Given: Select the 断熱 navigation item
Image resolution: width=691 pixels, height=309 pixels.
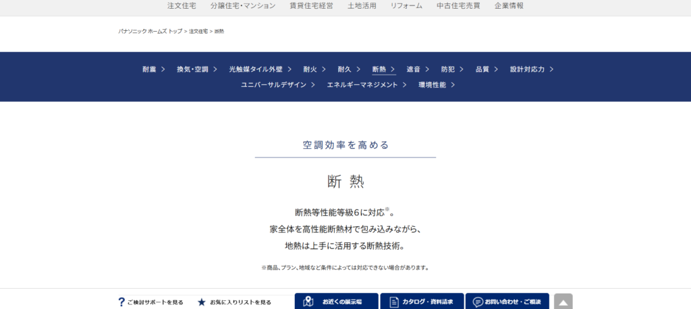Looking at the screenshot, I should pyautogui.click(x=379, y=69).
